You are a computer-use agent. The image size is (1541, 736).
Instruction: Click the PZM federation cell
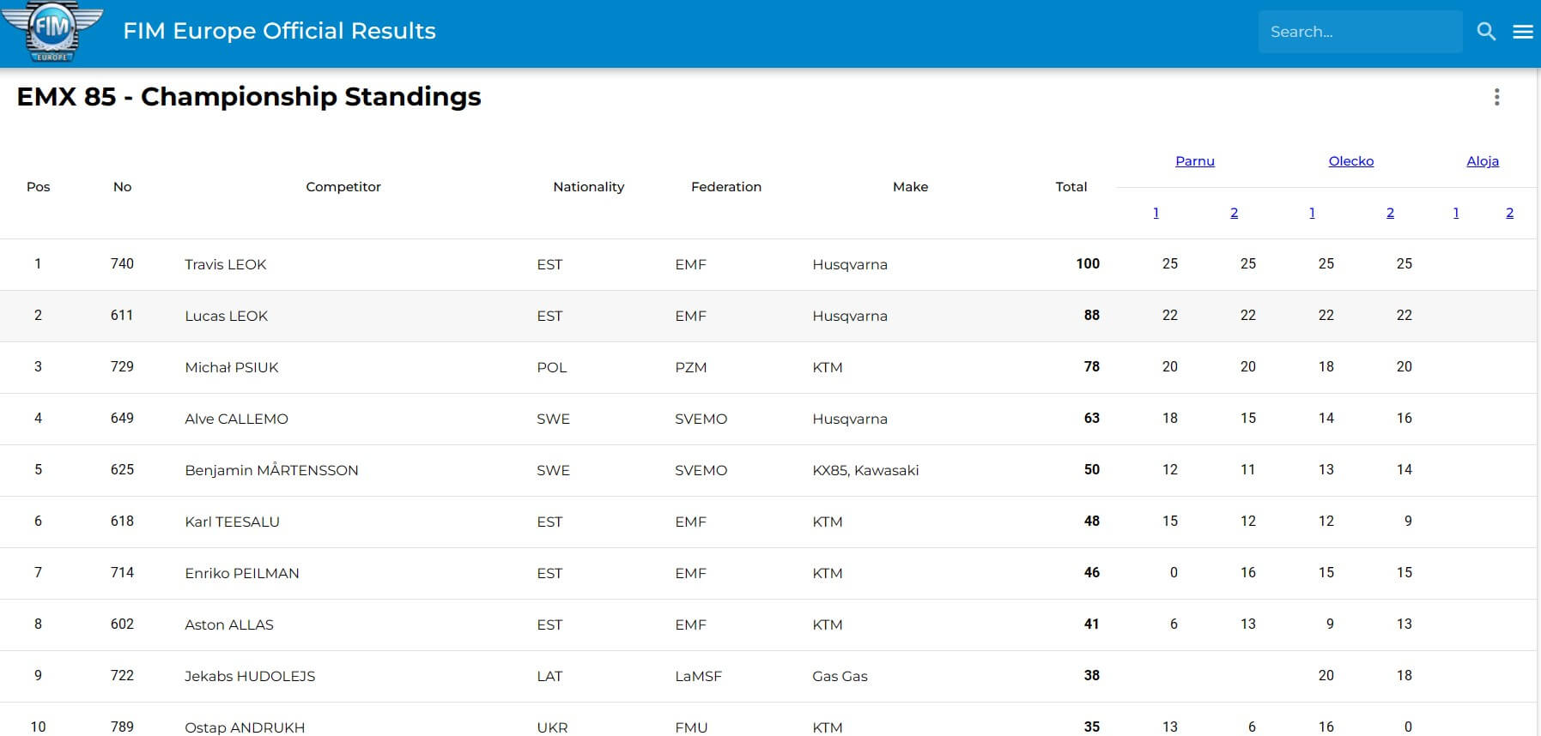point(690,367)
